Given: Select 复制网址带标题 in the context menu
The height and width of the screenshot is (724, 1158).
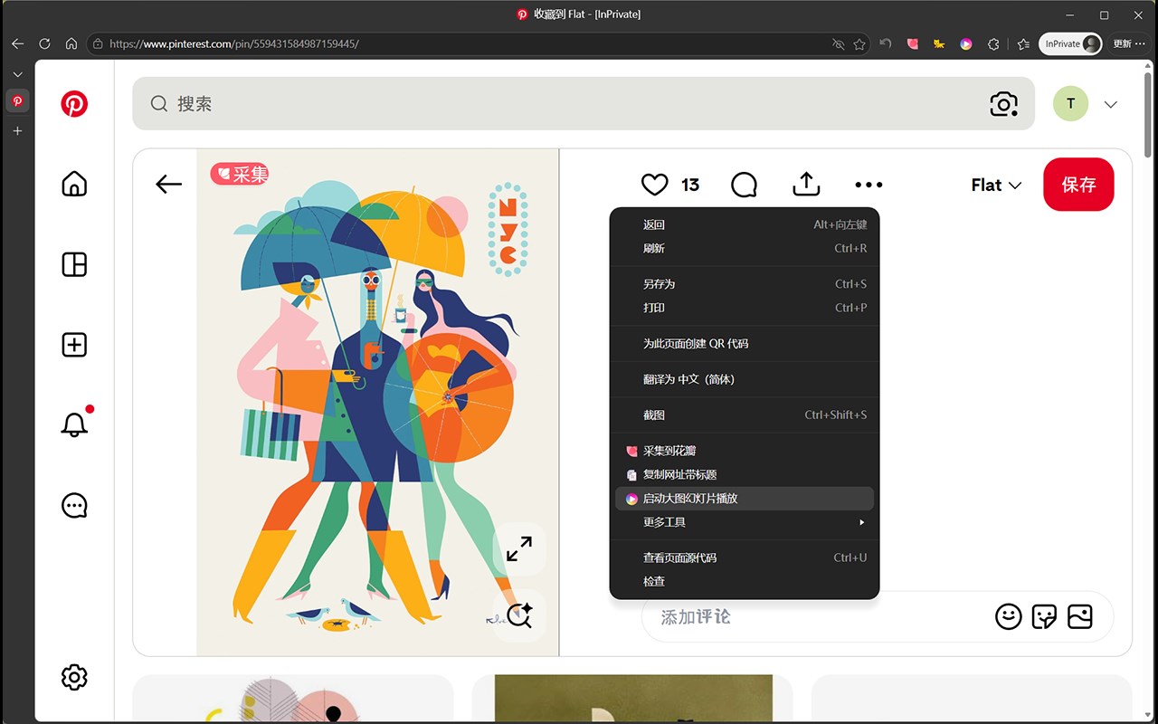Looking at the screenshot, I should (745, 474).
